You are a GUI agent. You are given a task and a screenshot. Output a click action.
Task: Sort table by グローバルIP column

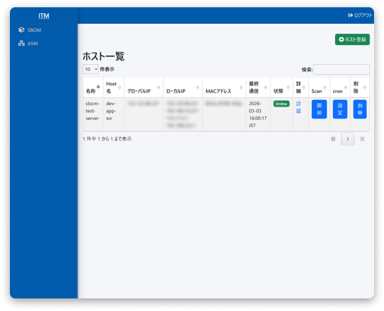pyautogui.click(x=144, y=87)
